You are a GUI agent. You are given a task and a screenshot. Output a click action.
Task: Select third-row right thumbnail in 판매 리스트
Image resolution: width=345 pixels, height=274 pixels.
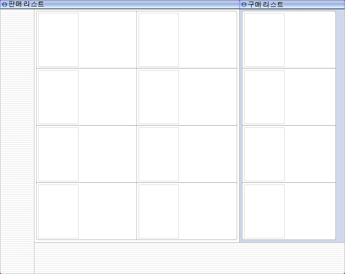[159, 154]
